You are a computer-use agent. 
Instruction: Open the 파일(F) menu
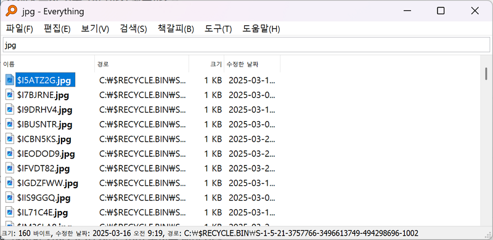pos(19,29)
